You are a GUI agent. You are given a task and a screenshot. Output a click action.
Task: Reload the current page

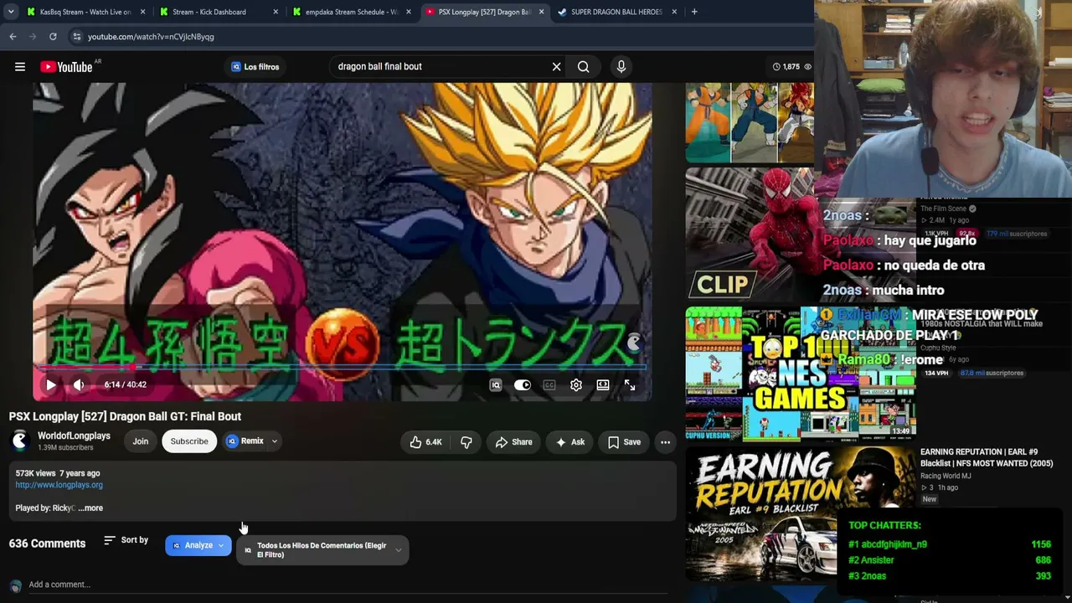pyautogui.click(x=53, y=37)
